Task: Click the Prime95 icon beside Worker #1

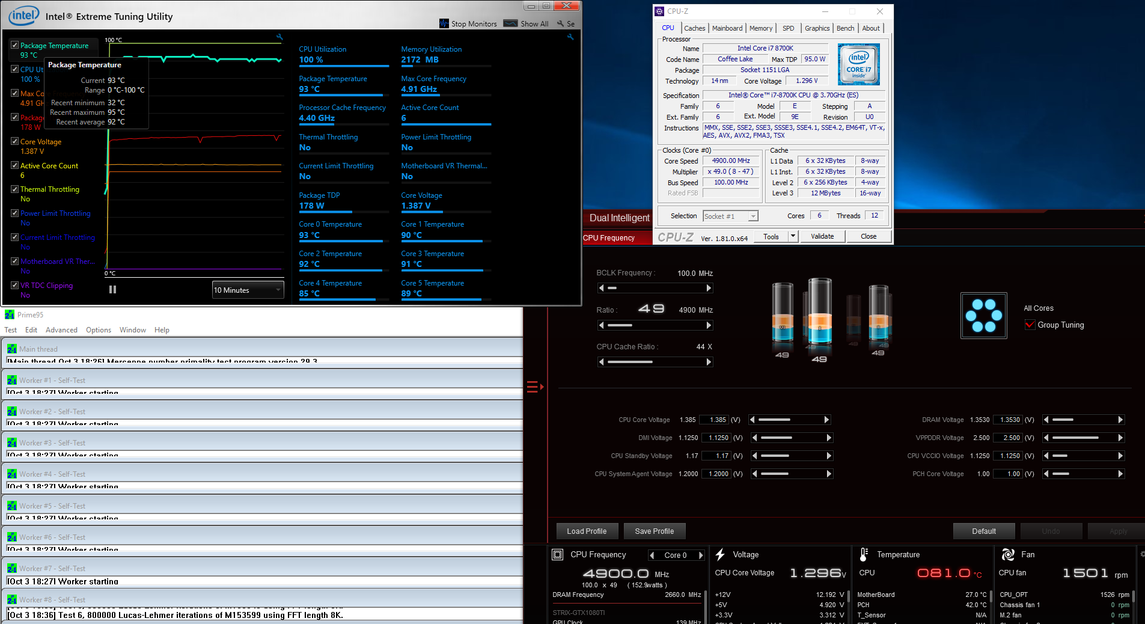Action: [x=11, y=381]
